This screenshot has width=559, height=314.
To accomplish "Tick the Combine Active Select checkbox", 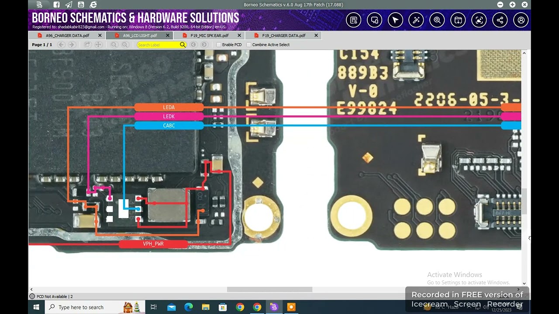I will [x=249, y=44].
